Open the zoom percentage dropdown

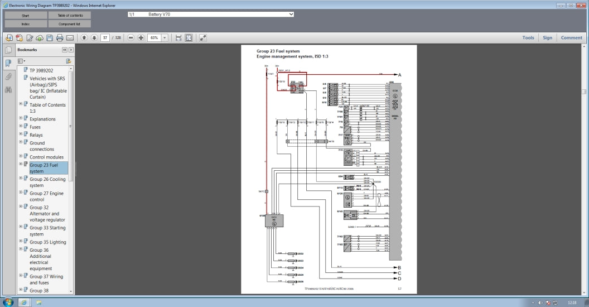click(x=165, y=38)
